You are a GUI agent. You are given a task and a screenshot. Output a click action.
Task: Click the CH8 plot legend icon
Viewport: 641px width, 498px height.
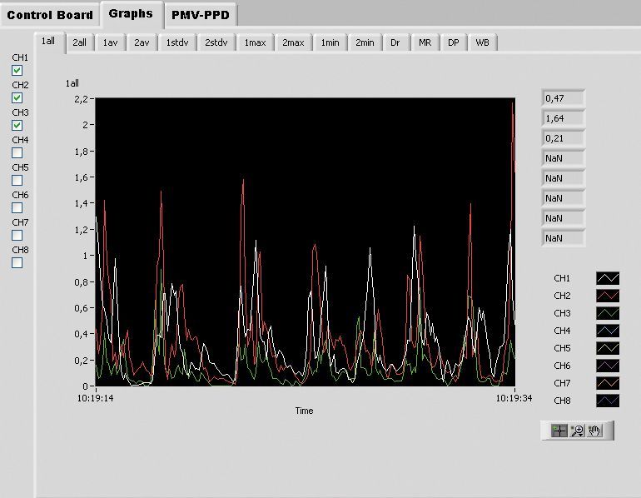(x=609, y=401)
